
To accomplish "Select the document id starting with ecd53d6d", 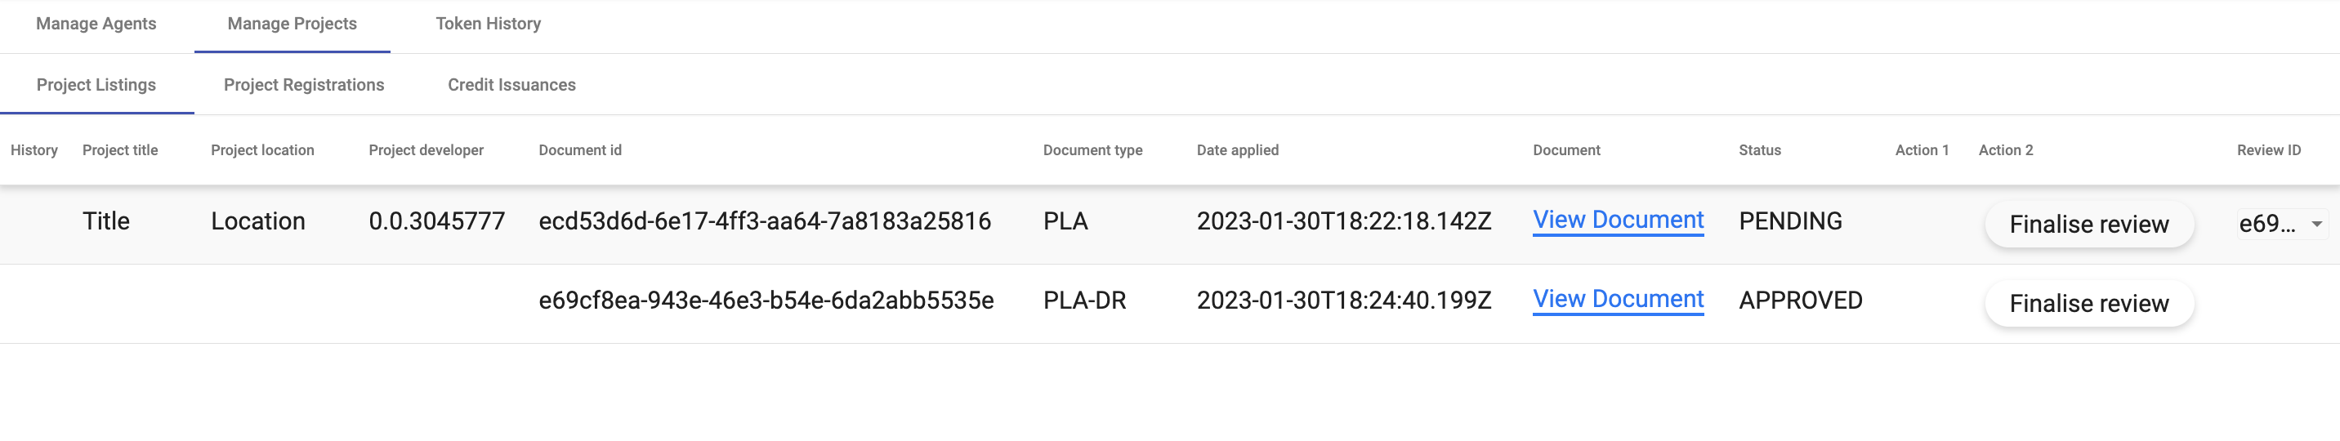I will 764,221.
